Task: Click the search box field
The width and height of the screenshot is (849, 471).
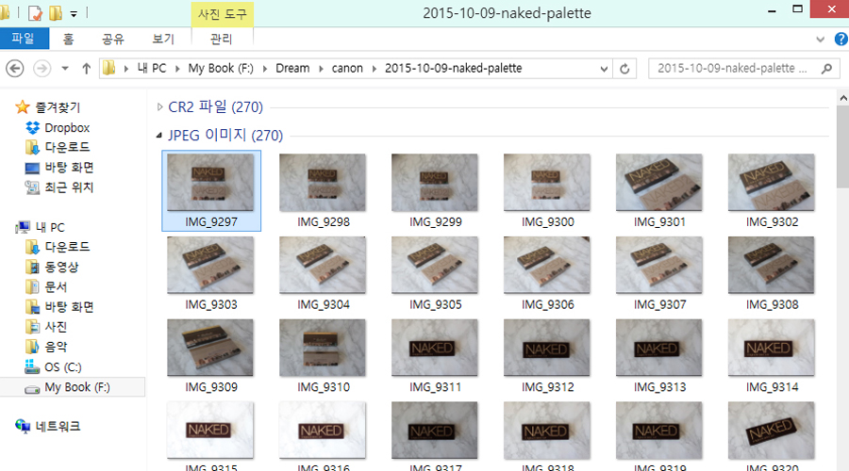Action: pos(731,69)
